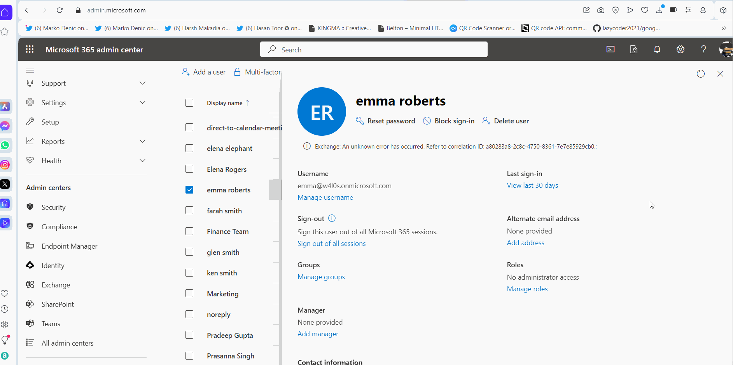Open the Cloud Shell icon in header
The image size is (733, 365).
point(611,49)
